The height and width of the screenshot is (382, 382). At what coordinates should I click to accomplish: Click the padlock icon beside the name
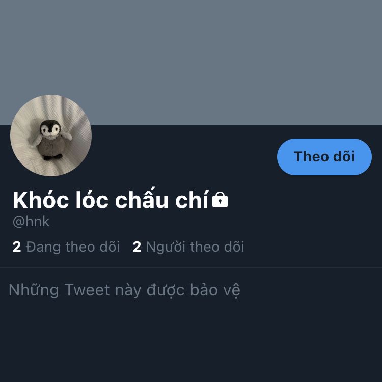pyautogui.click(x=220, y=200)
